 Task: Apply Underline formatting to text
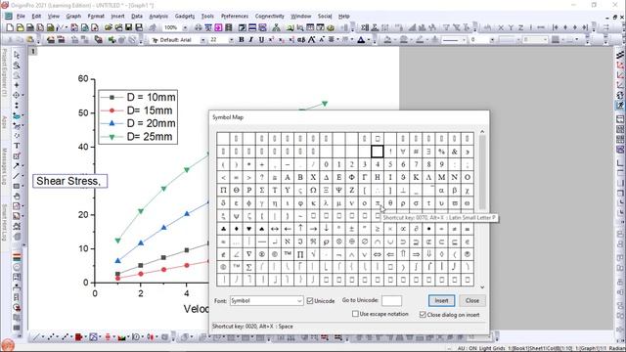(x=261, y=40)
